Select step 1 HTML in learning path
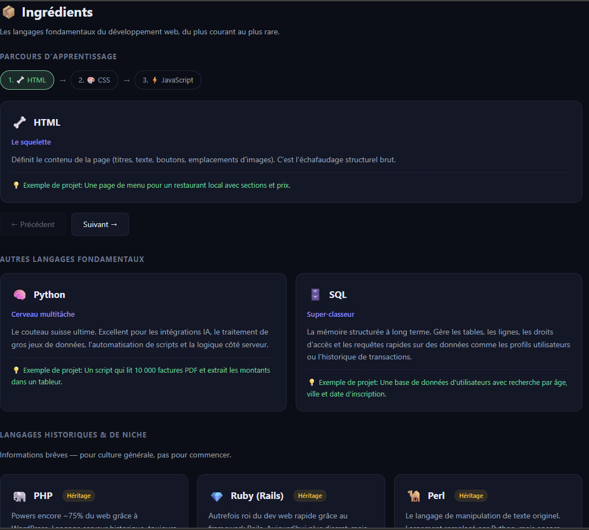The height and width of the screenshot is (530, 589). pyautogui.click(x=27, y=80)
